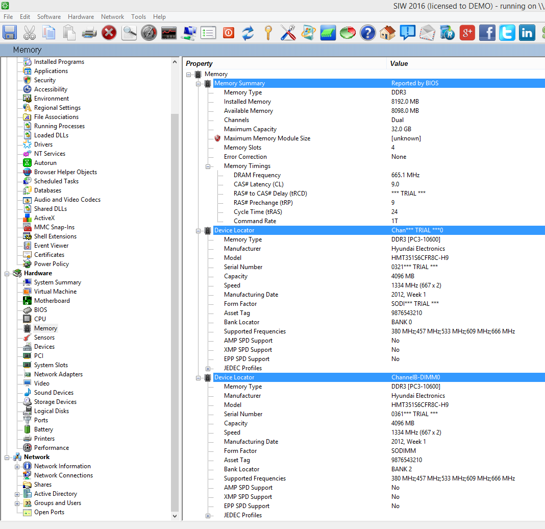This screenshot has height=529, width=545.
Task: Select CPU in the hardware tree
Action: coord(40,319)
